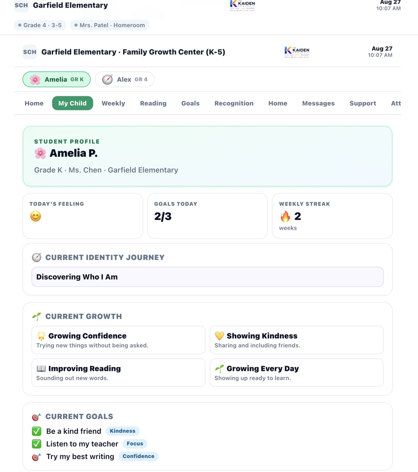The width and height of the screenshot is (418, 472).
Task: Click Amelia's flower avatar in profile card
Action: click(x=40, y=153)
